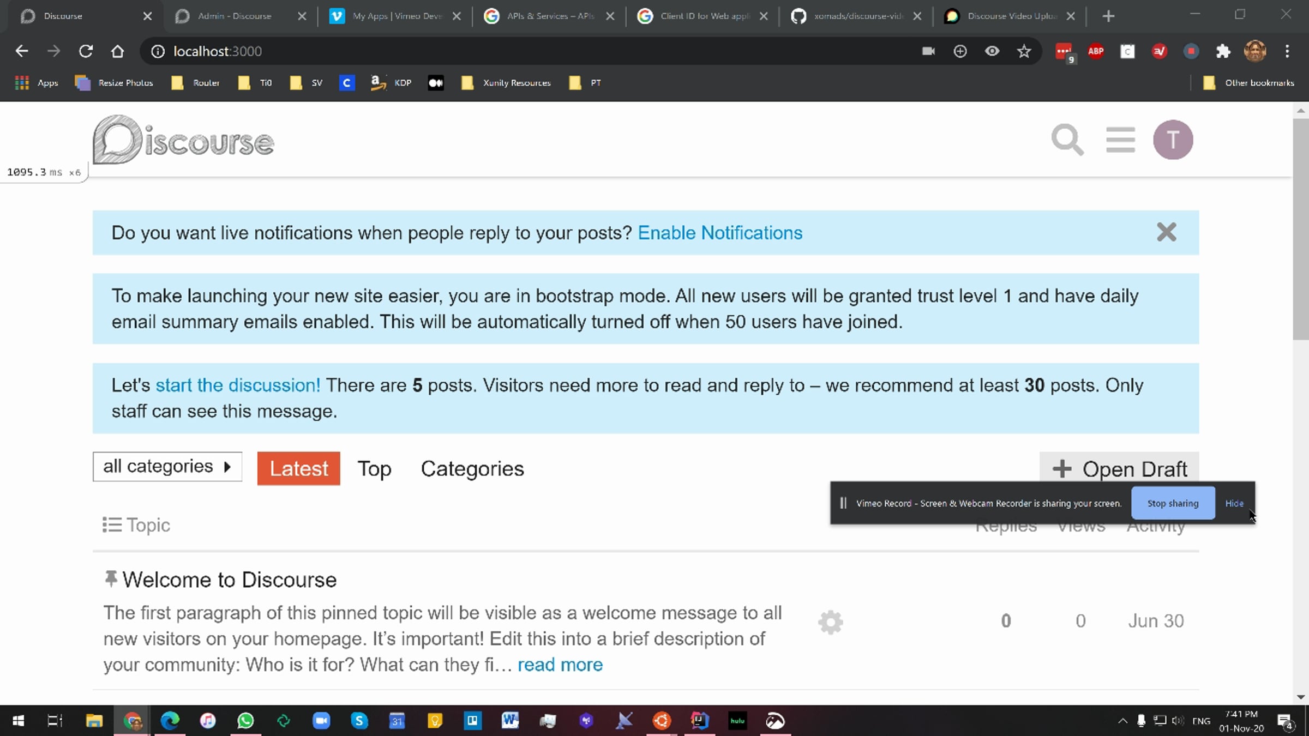Open the Resize Photos bookmark
Screen dimensions: 1309x736
tap(114, 83)
